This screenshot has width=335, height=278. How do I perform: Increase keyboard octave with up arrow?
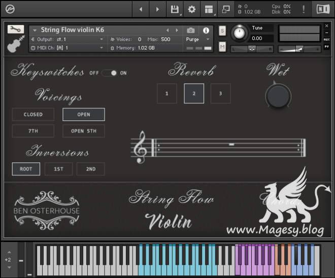coord(9,252)
